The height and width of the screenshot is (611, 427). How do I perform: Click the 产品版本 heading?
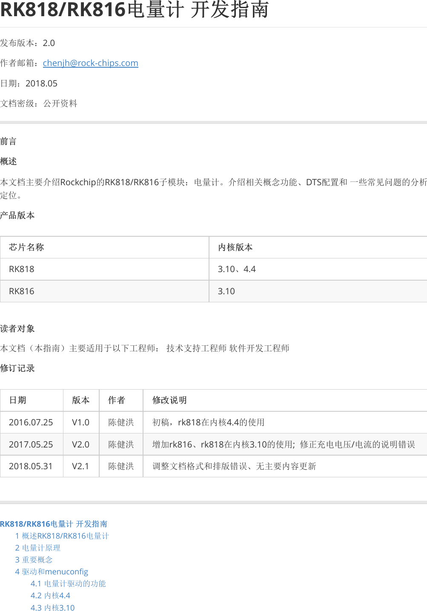point(17,215)
